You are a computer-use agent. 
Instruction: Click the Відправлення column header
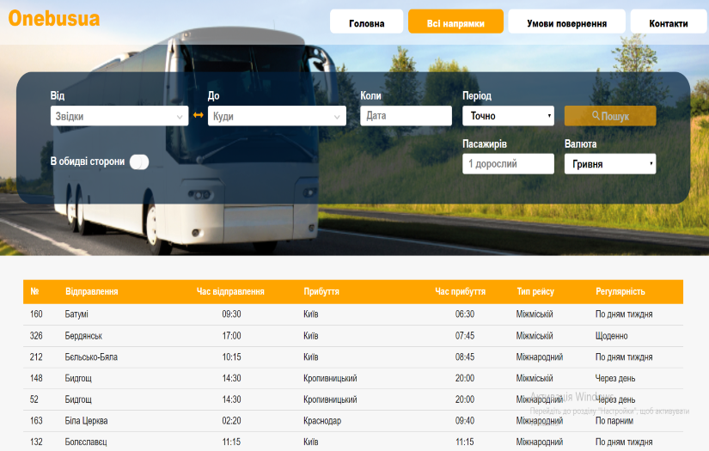coord(92,291)
